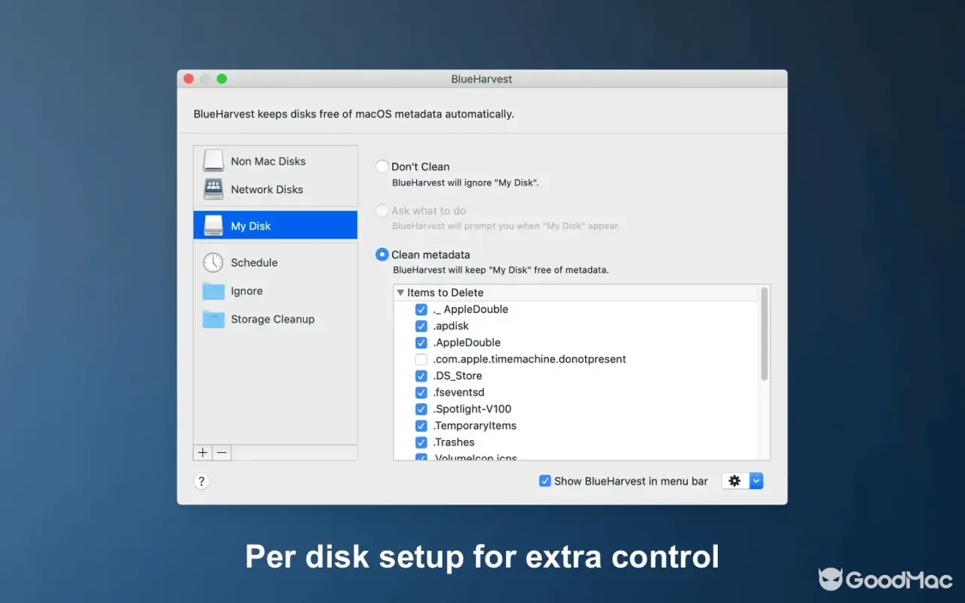Uncheck the .apdisk checkbox
This screenshot has width=965, height=603.
pyautogui.click(x=421, y=326)
